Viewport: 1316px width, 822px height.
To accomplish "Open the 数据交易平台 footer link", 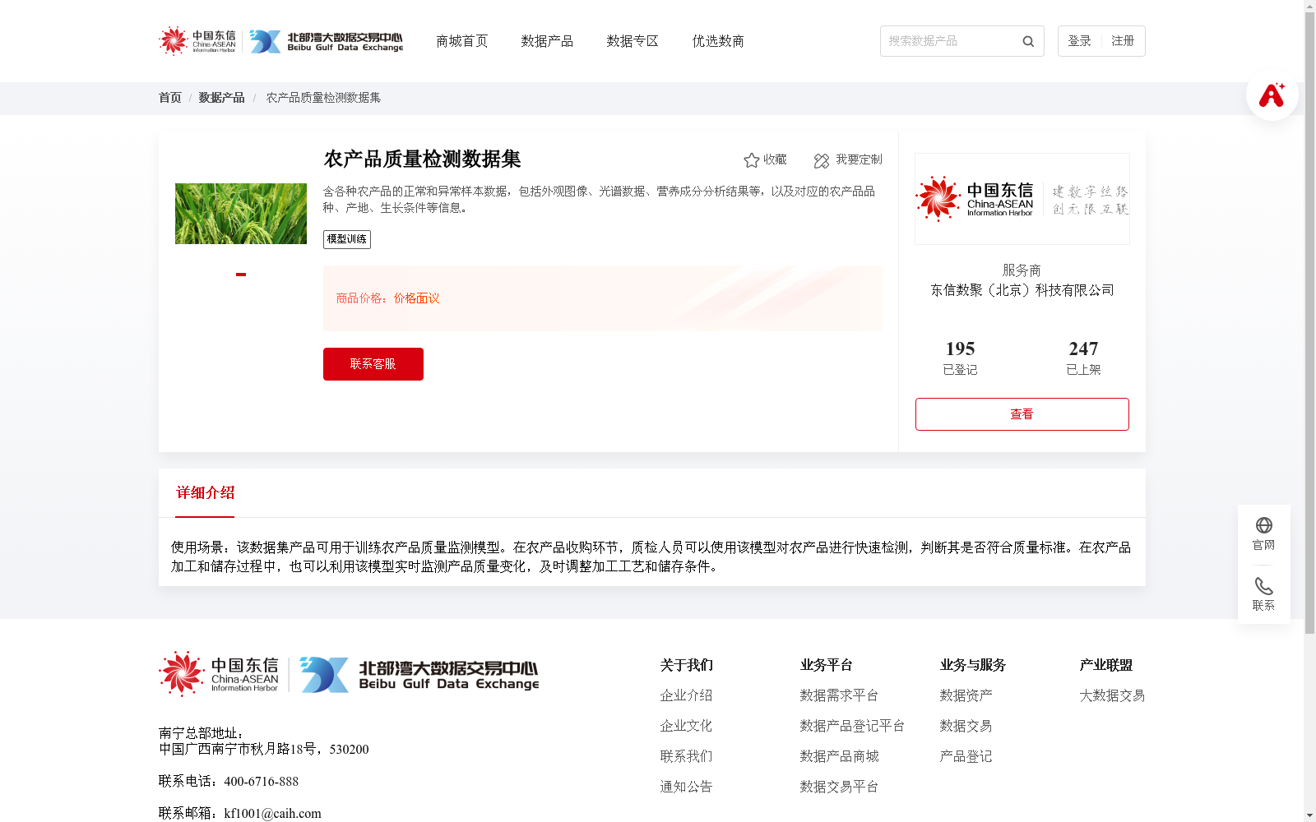I will [x=839, y=787].
